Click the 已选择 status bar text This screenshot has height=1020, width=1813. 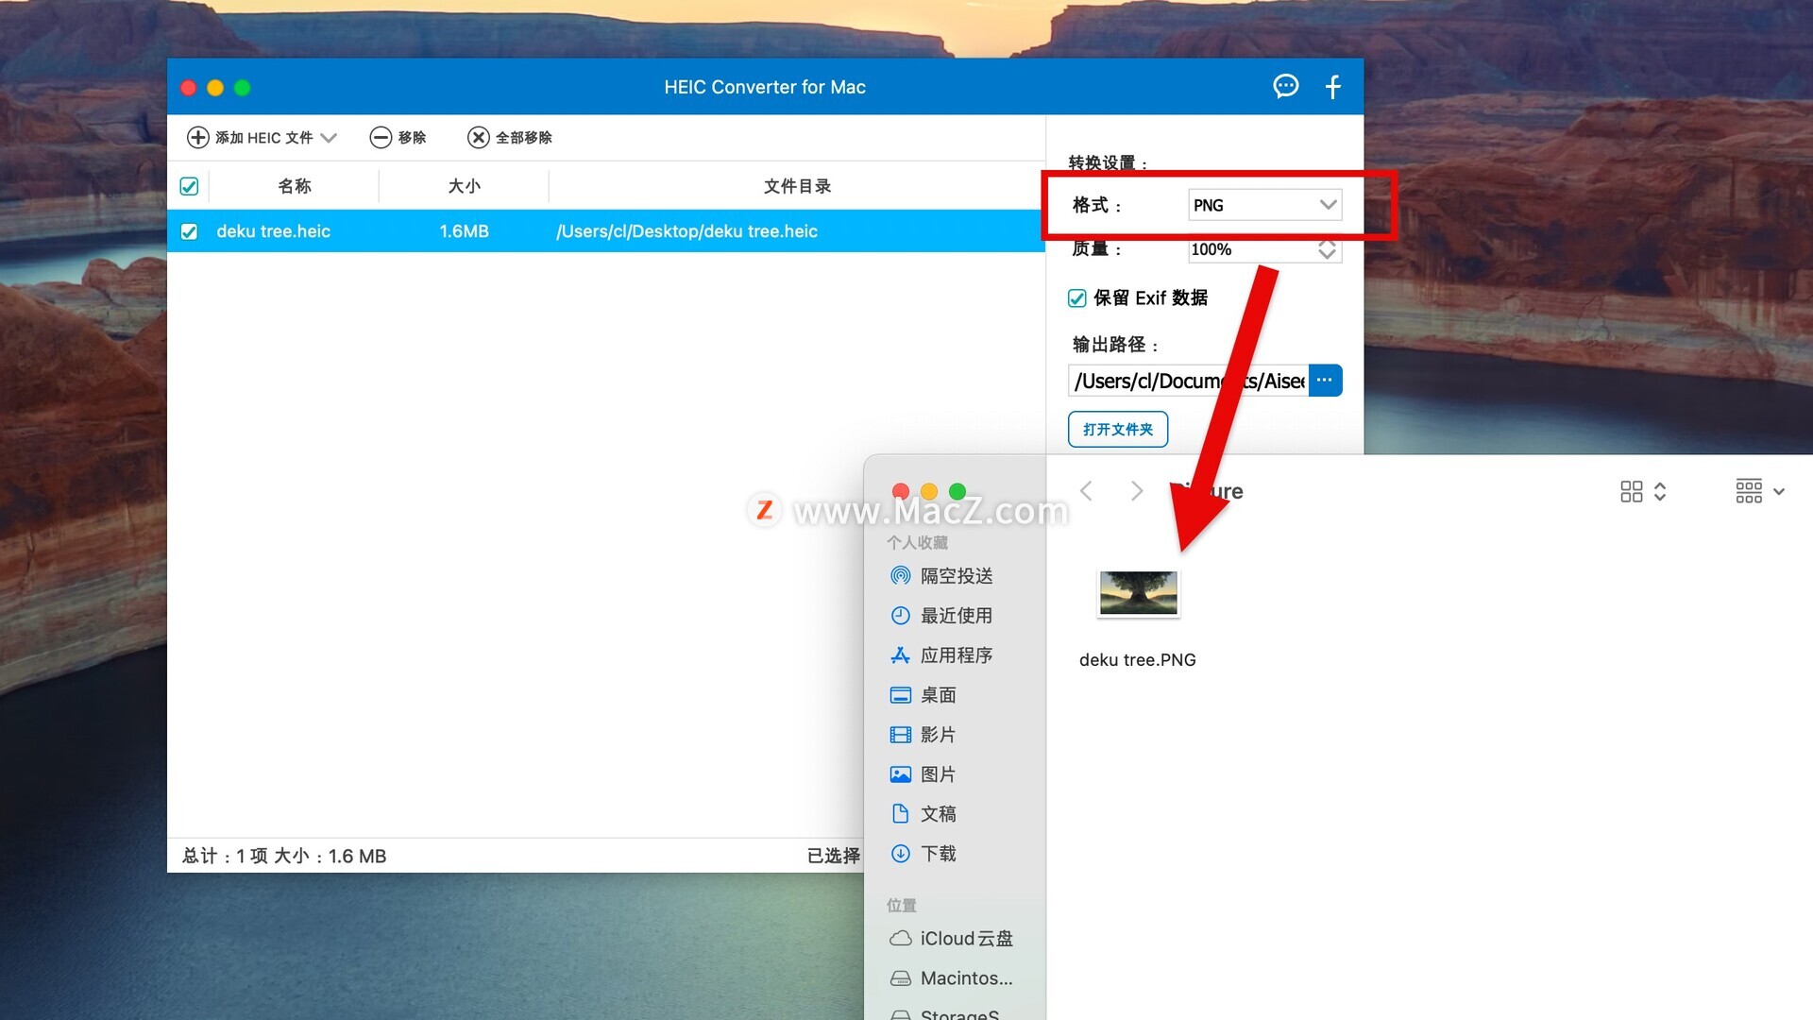point(833,857)
